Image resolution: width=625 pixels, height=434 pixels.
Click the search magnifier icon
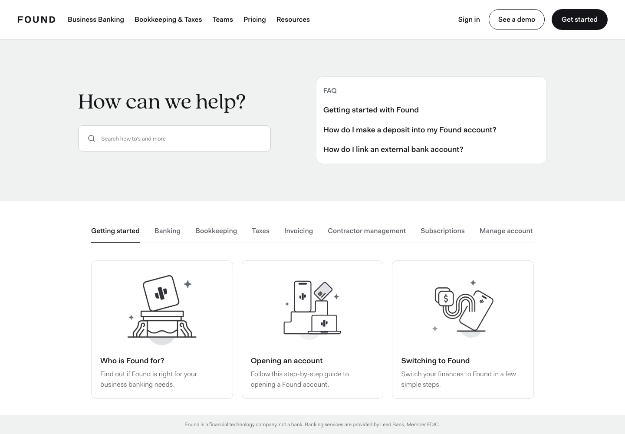(92, 138)
